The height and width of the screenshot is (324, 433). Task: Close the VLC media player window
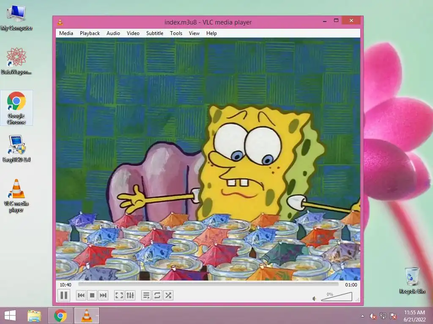pyautogui.click(x=351, y=20)
